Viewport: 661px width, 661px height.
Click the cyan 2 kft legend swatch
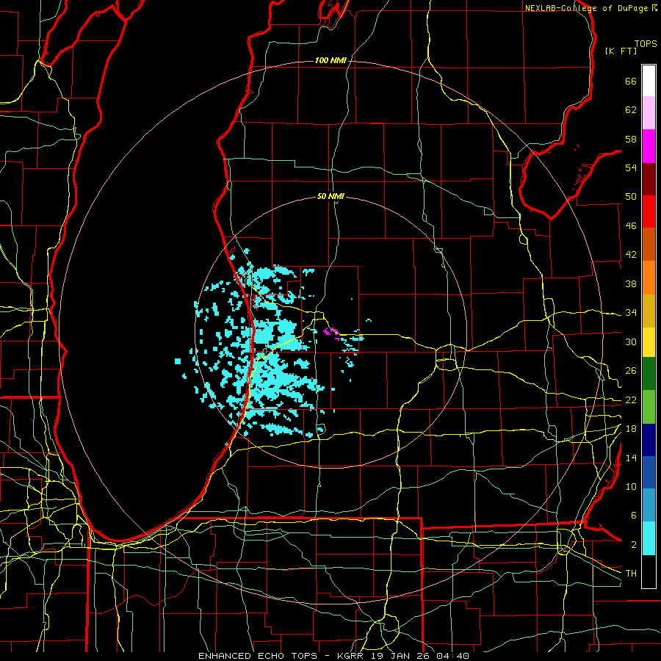point(649,538)
